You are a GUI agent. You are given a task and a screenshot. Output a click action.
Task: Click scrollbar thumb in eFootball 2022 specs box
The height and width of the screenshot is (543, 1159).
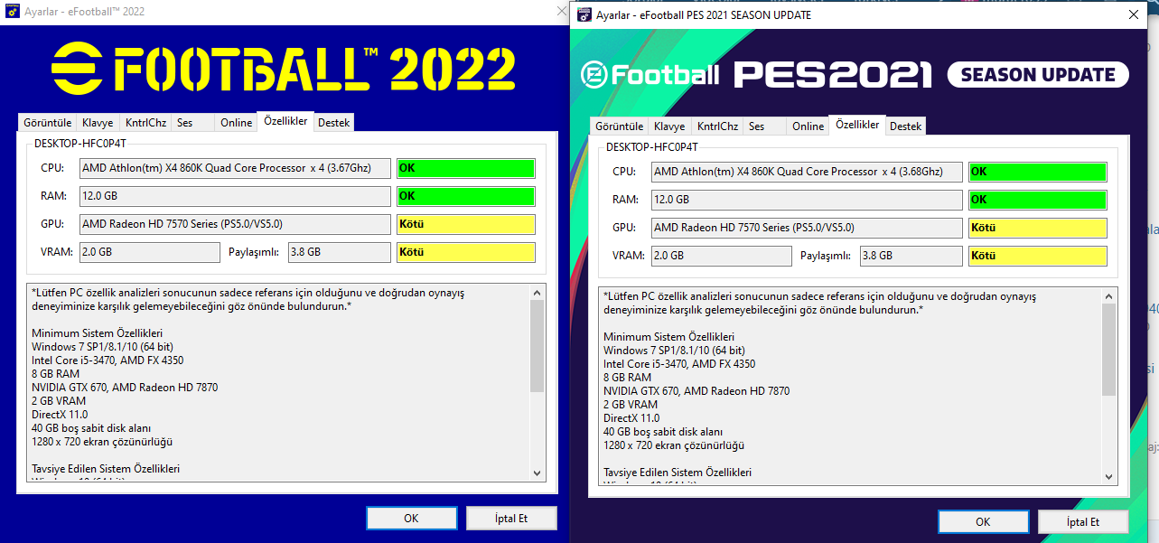point(537,345)
